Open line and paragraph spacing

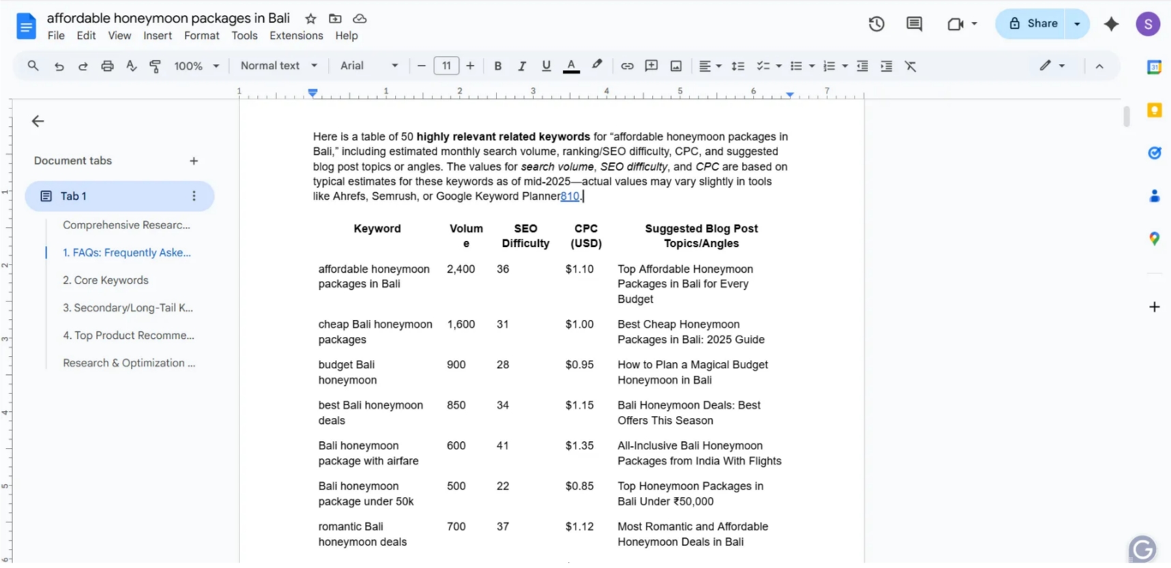click(x=738, y=66)
